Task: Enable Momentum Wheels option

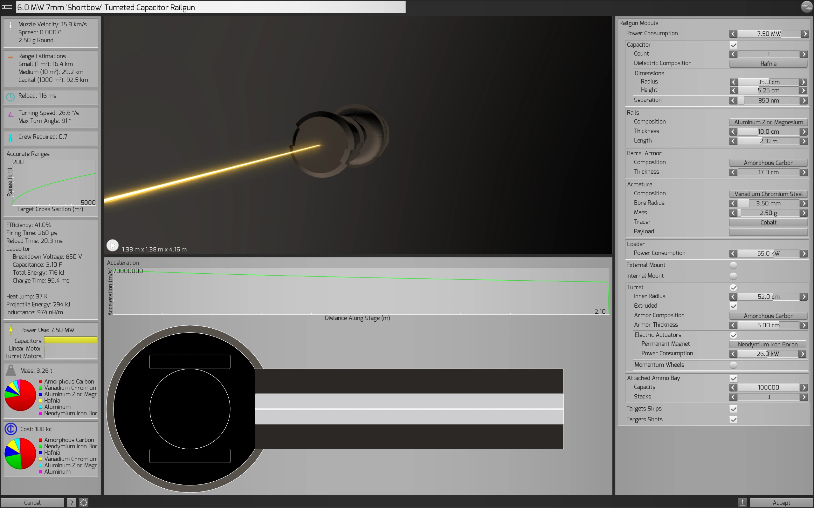Action: coord(733,365)
